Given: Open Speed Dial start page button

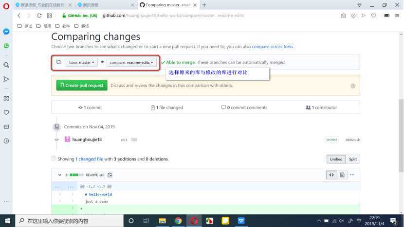Looking at the screenshot, I should coord(49,16).
